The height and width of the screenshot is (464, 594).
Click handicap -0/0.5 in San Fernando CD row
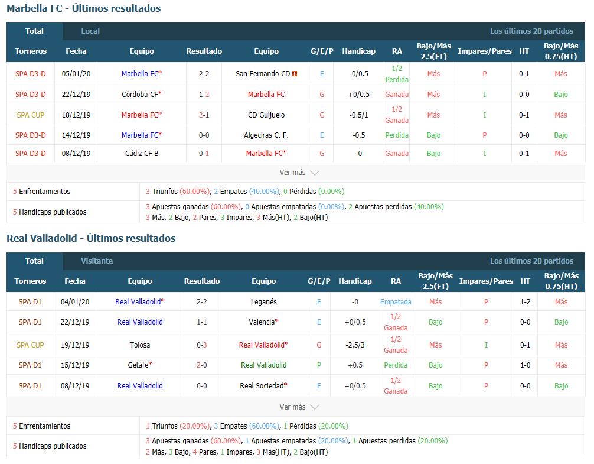[358, 74]
